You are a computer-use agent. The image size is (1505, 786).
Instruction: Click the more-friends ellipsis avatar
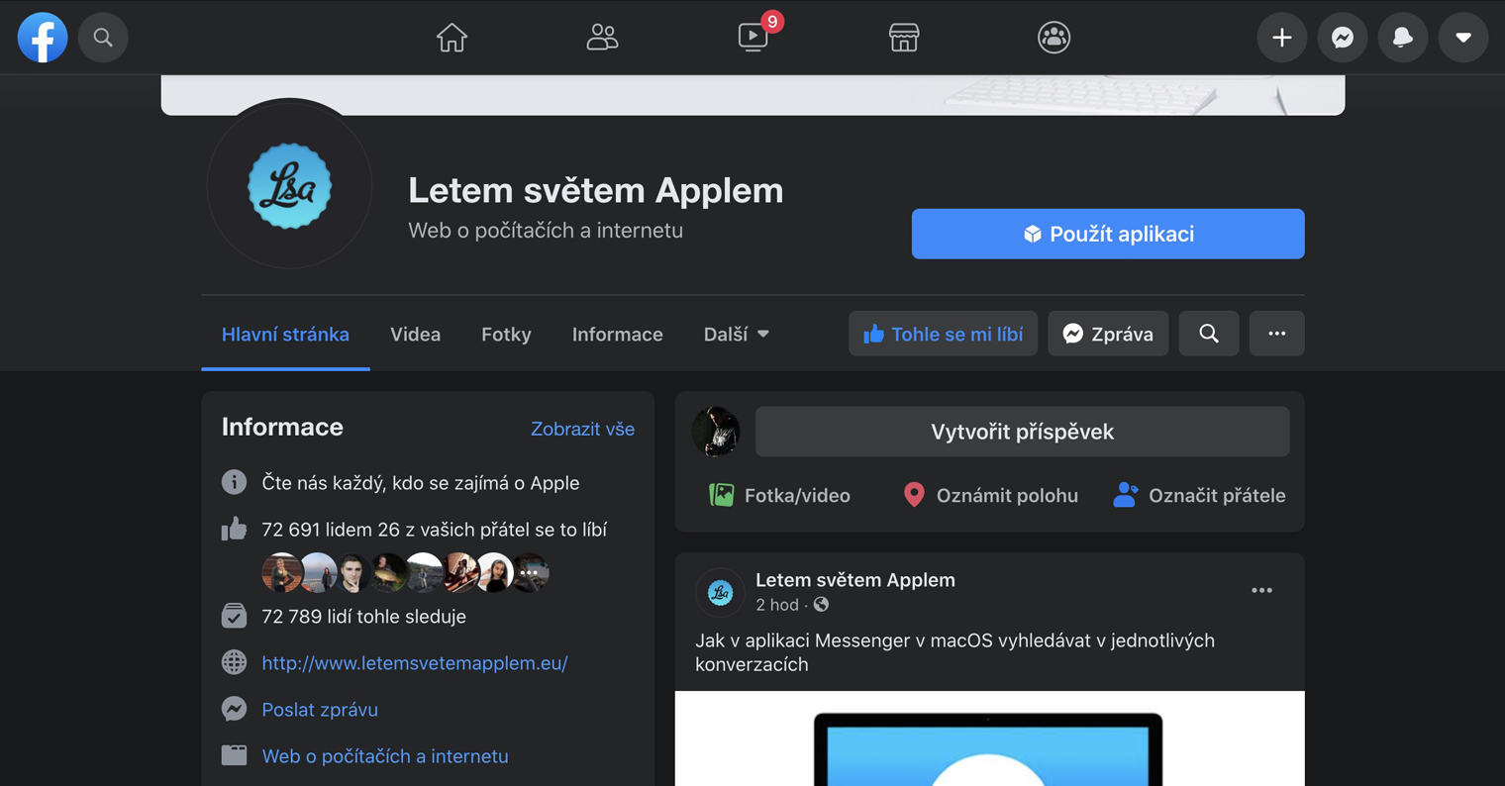click(x=530, y=572)
